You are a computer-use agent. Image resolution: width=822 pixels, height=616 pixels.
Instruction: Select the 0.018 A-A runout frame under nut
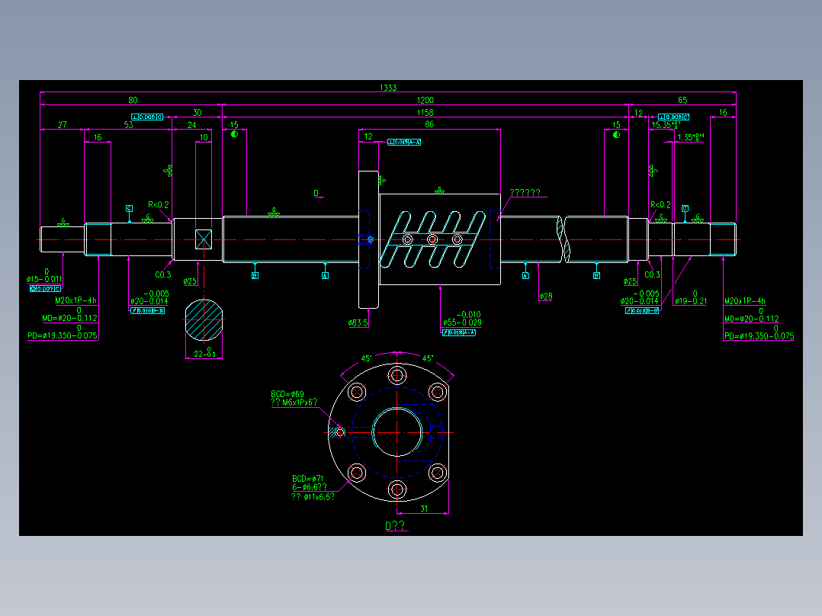tap(459, 332)
